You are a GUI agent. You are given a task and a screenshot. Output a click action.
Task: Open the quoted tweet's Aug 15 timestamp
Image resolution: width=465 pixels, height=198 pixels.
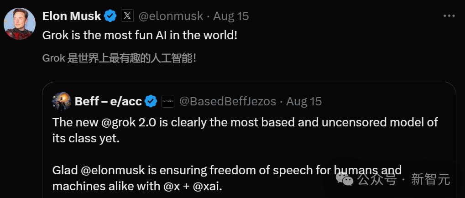(x=304, y=101)
